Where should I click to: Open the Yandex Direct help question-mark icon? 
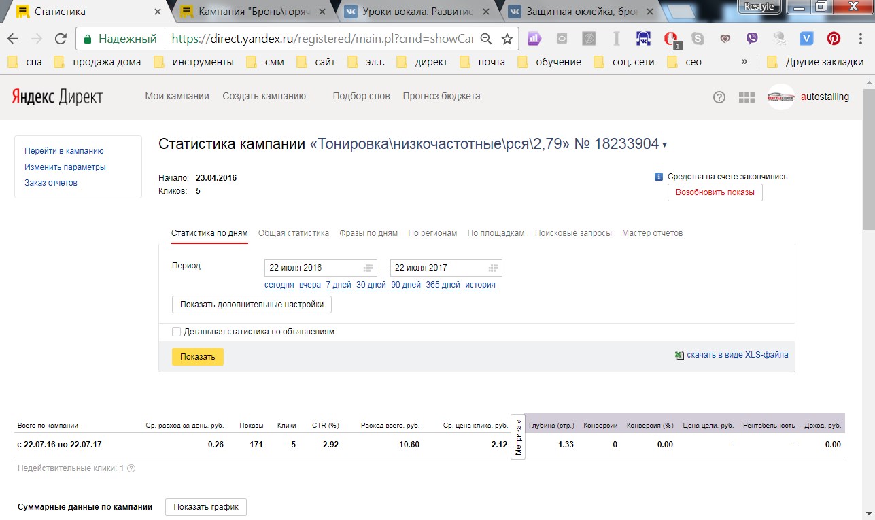coord(719,97)
